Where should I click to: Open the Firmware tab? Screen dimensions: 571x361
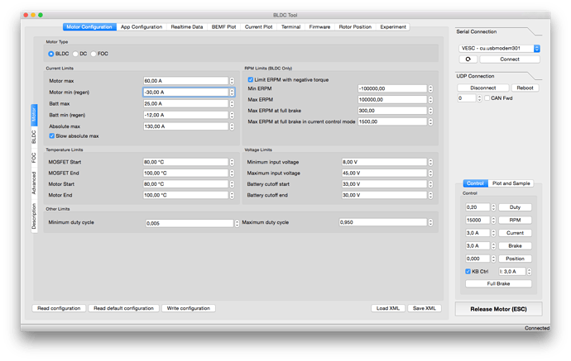(319, 26)
